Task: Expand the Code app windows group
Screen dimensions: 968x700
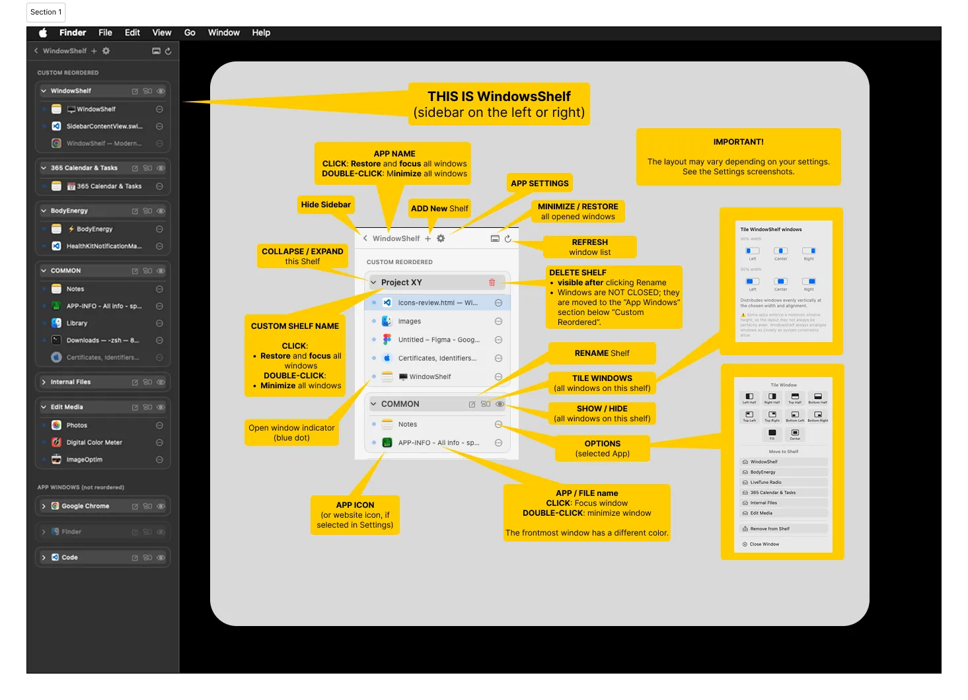Action: tap(44, 558)
